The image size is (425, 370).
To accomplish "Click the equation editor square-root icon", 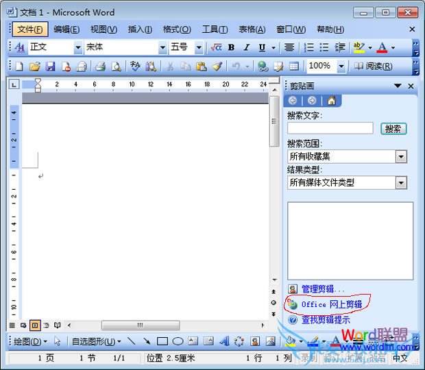I will pyautogui.click(x=216, y=47).
